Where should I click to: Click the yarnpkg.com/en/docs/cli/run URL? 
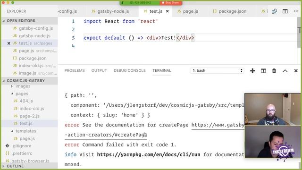coord(149,154)
